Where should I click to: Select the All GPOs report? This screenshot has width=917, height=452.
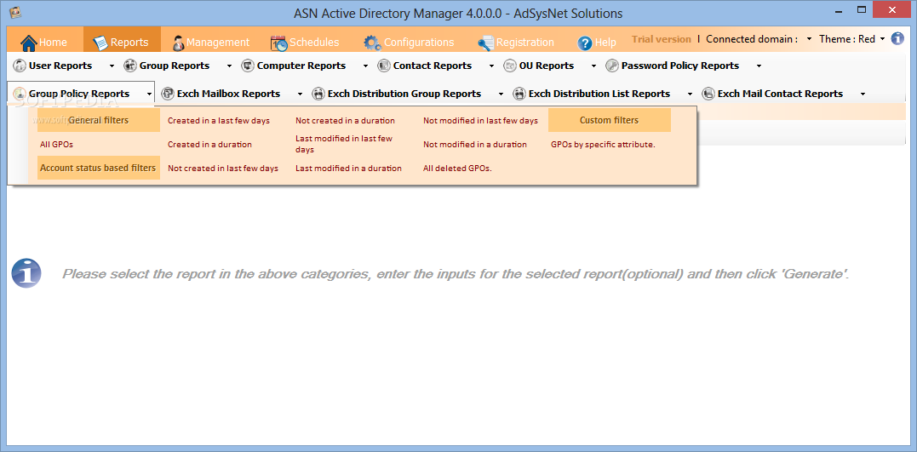[57, 145]
